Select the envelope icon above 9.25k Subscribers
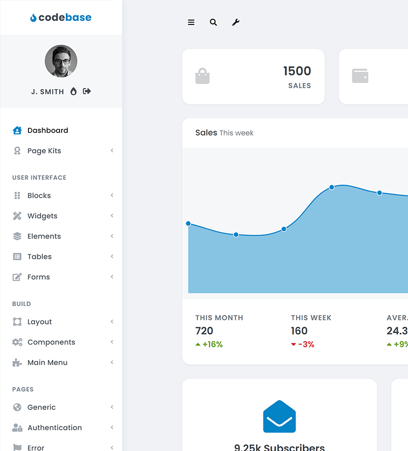Viewport: 408px width, 451px height. (279, 417)
